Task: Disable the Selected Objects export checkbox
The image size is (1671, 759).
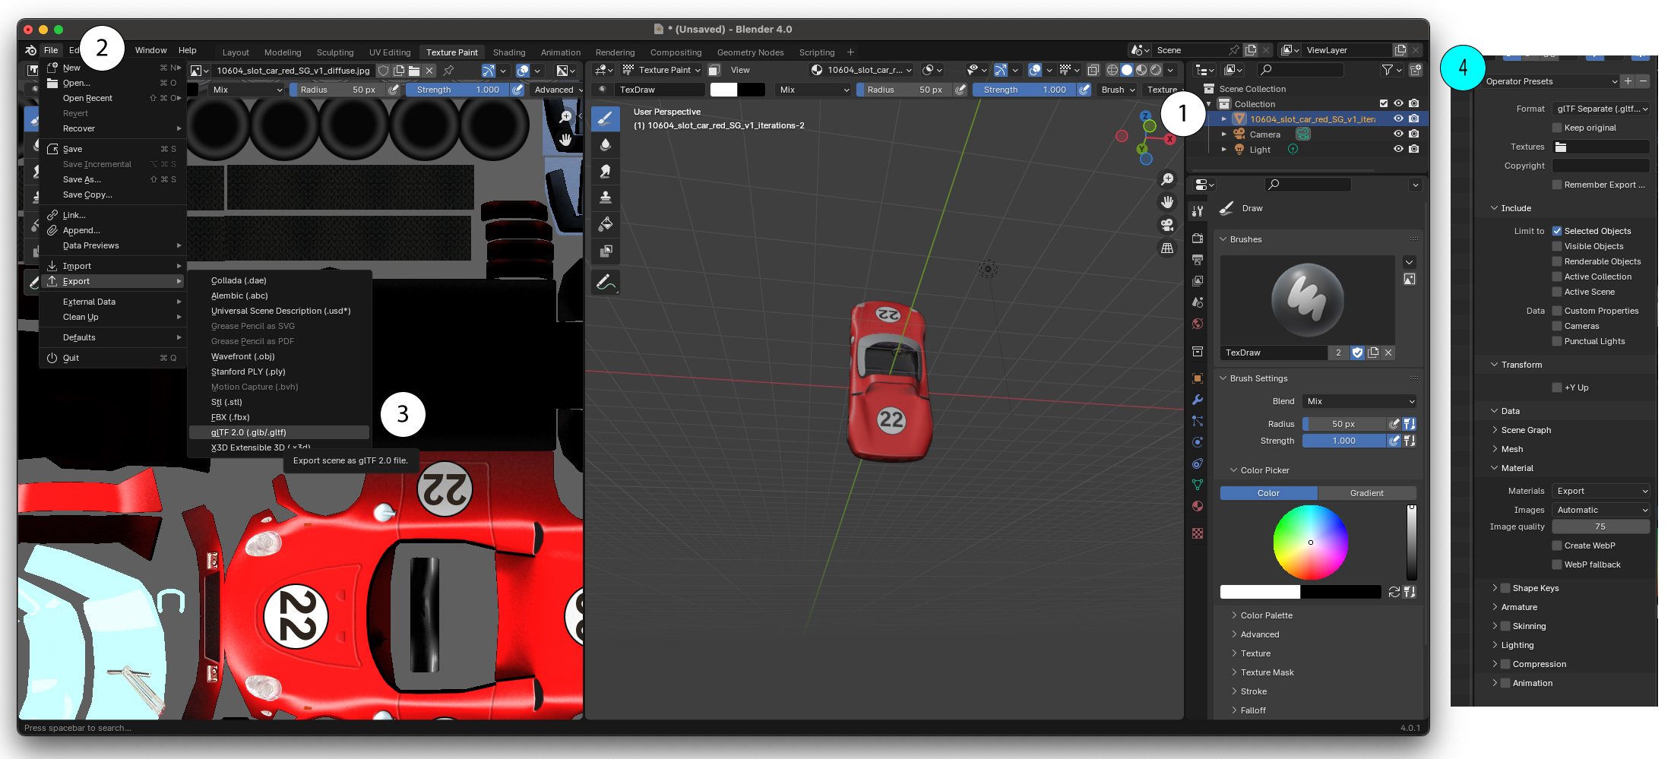Action: (1557, 231)
